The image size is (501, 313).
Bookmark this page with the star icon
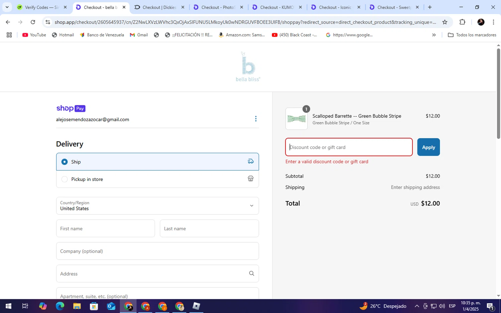445,22
